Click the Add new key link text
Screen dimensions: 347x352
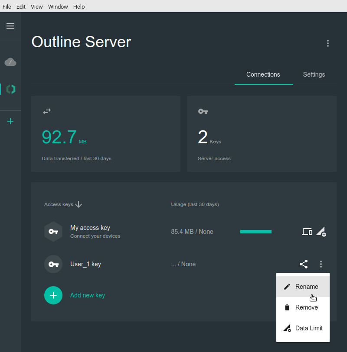(x=88, y=295)
